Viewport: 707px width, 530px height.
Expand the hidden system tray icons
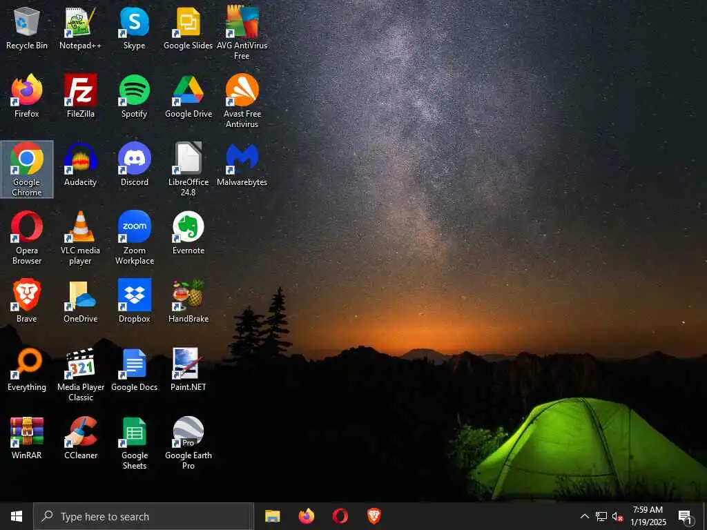584,516
